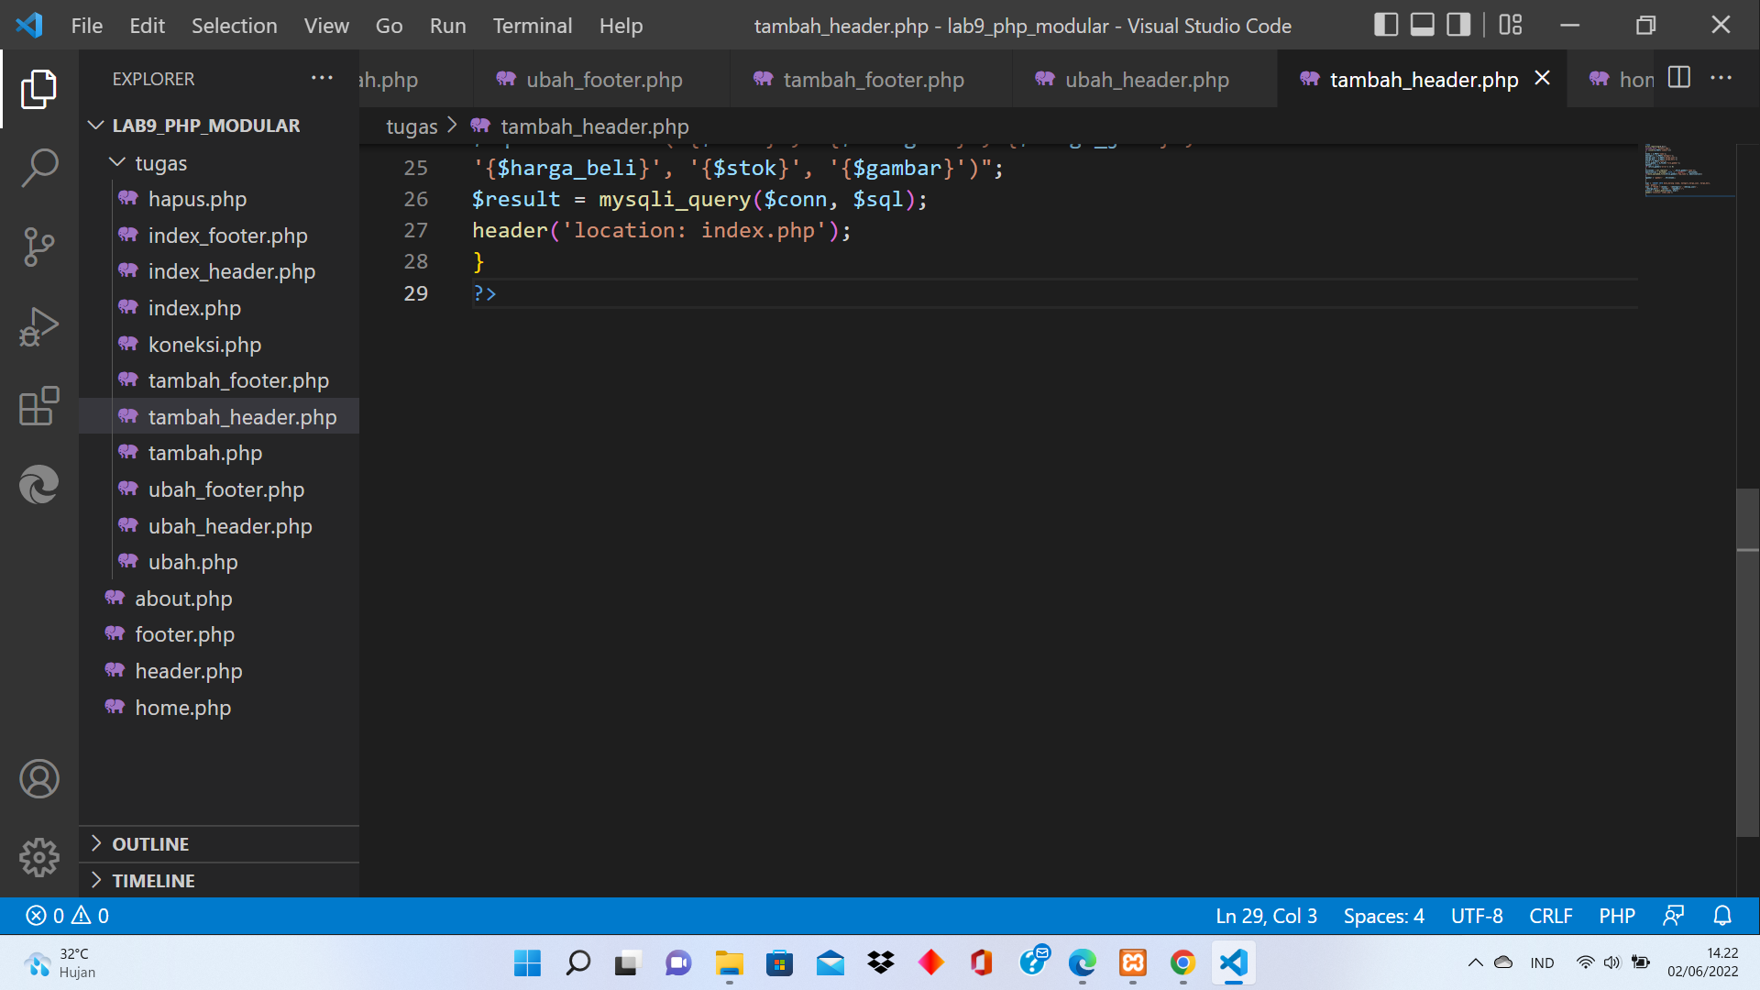This screenshot has height=990, width=1760.
Task: Open koneksi.php in the explorer
Action: [x=219, y=345]
